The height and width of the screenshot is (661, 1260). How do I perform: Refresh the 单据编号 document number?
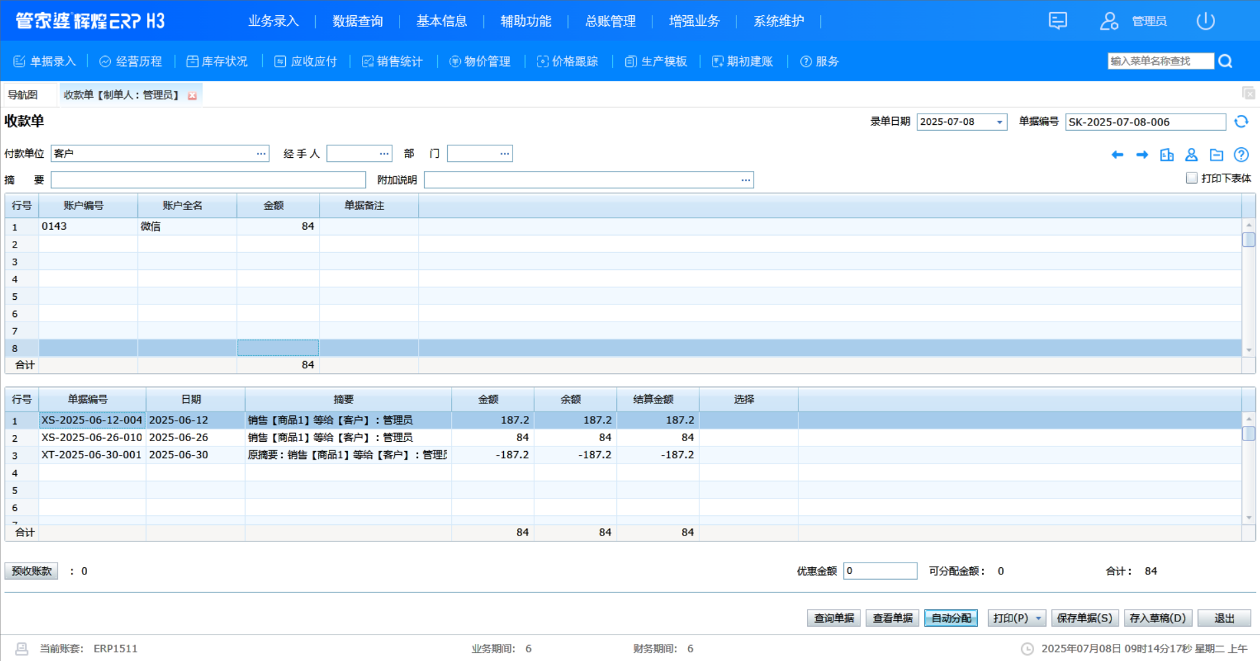coord(1242,122)
